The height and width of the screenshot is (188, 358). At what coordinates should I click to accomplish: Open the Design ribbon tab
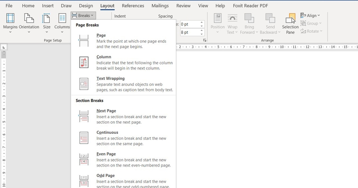tap(86, 6)
